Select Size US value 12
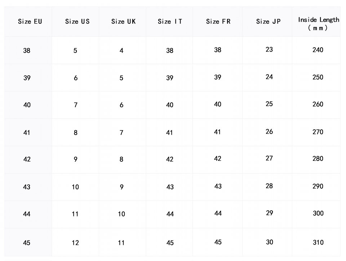 pos(75,243)
